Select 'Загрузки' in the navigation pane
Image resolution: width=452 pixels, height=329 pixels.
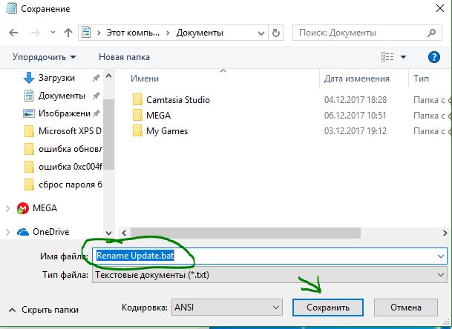coord(57,78)
